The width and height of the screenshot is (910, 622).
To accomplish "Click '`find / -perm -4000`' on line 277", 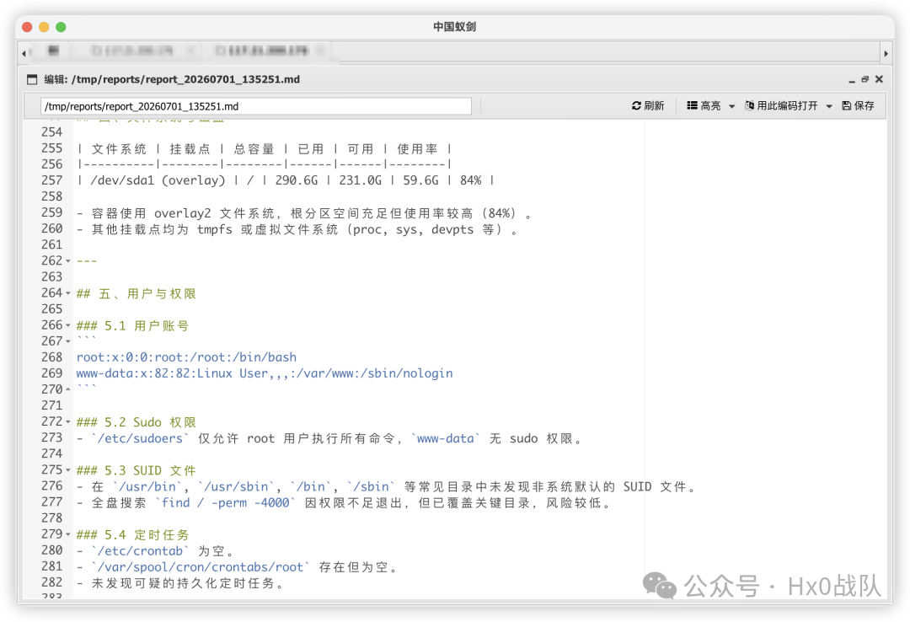I will (x=225, y=503).
